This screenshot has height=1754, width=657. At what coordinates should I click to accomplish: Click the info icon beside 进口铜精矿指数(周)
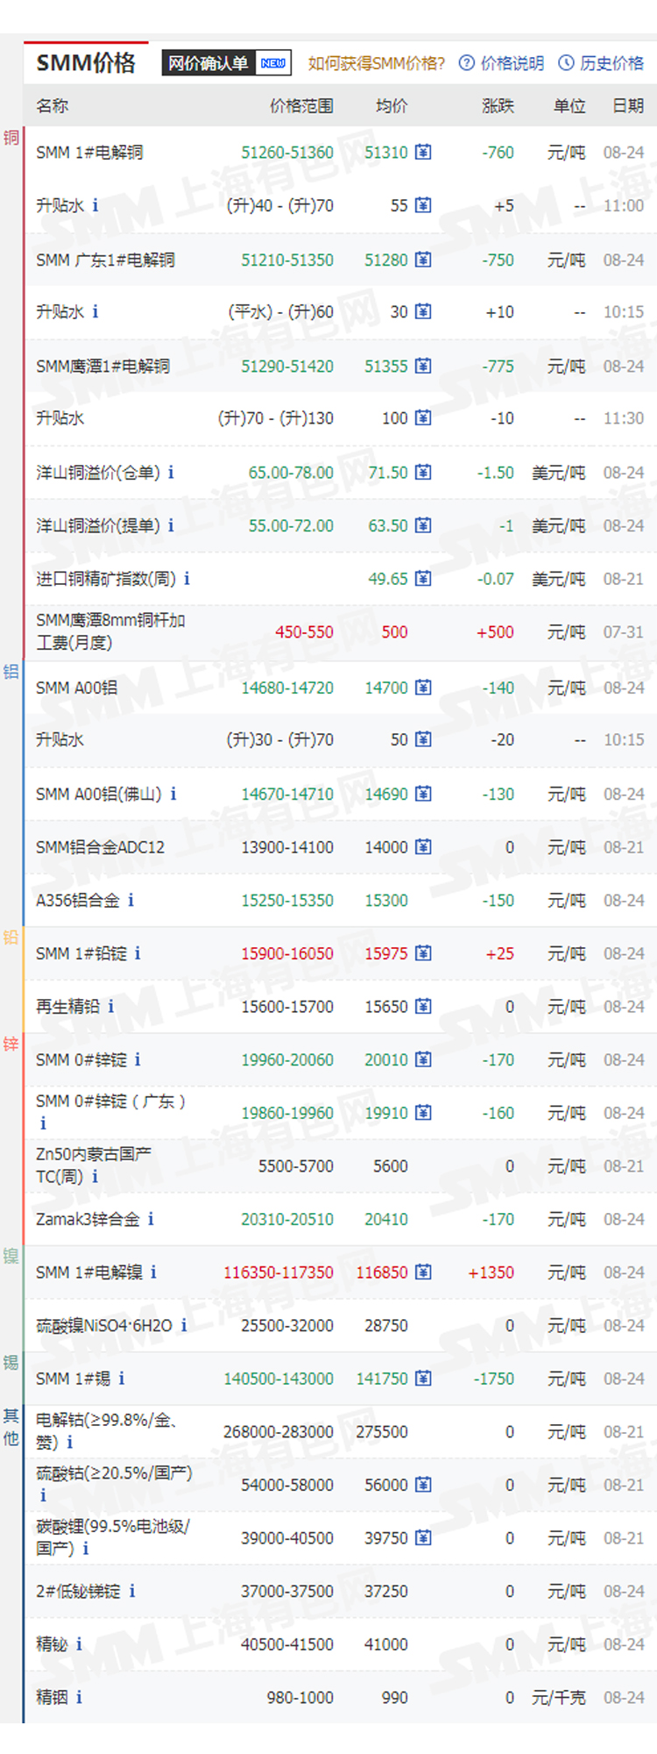(x=187, y=579)
